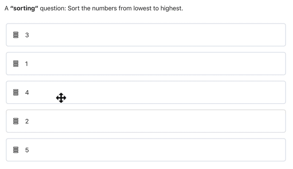Click the number 3 label

(27, 35)
